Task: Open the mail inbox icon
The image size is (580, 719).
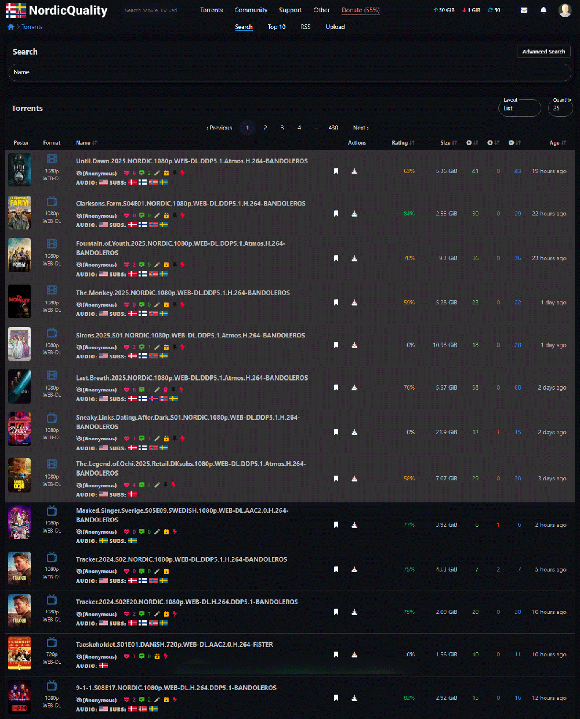Action: (524, 10)
